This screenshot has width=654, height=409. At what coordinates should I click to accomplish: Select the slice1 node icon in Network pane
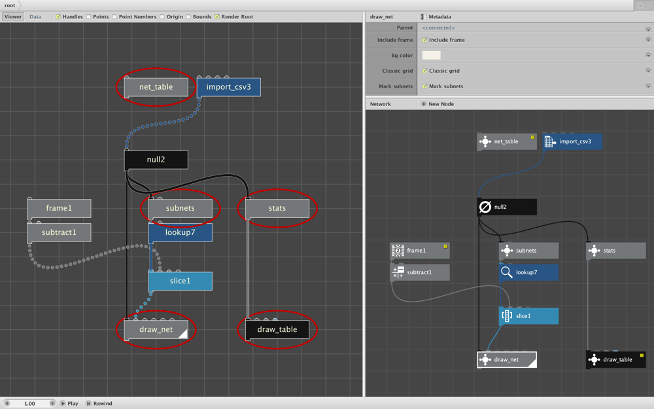click(x=507, y=316)
